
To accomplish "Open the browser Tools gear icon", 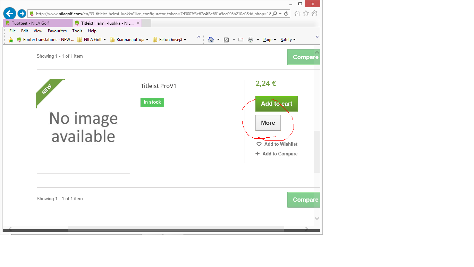I will click(x=314, y=14).
